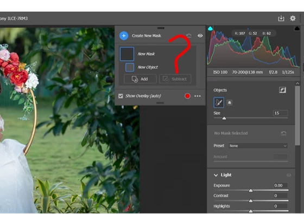Toggle Show Overlay (auto) checkbox
Screen dimensions: 304x214
(x=121, y=96)
